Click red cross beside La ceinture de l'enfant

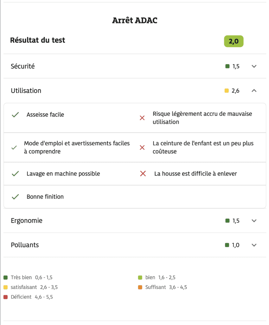point(142,148)
